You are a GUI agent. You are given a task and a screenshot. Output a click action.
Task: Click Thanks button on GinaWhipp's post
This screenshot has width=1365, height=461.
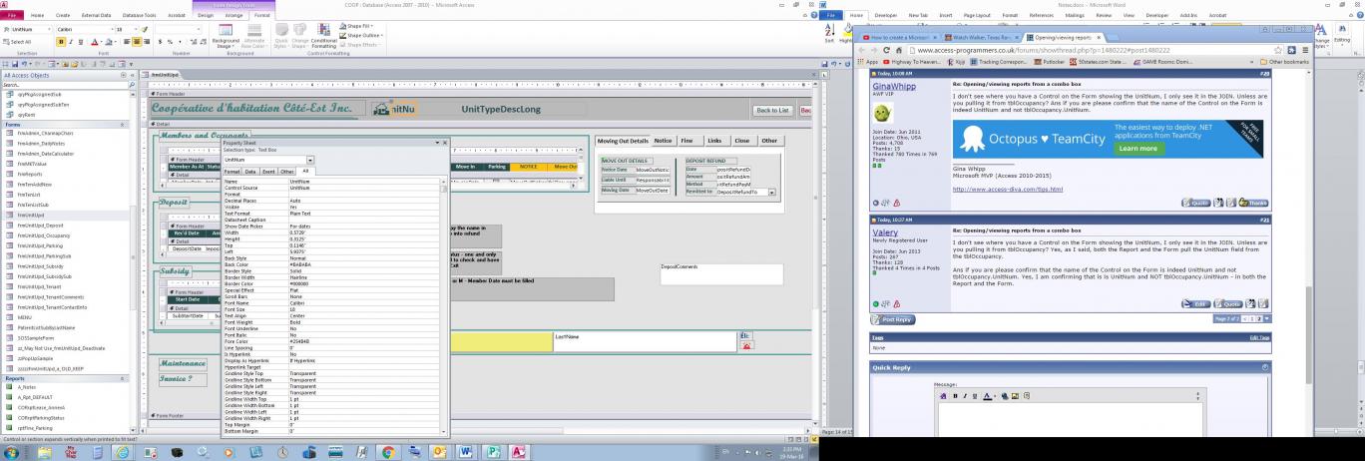pyautogui.click(x=1254, y=203)
